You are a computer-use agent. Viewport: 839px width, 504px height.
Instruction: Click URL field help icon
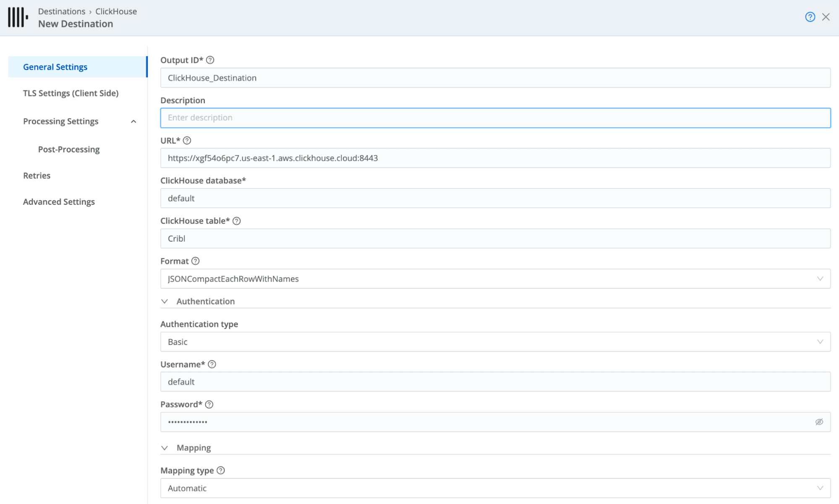point(187,141)
